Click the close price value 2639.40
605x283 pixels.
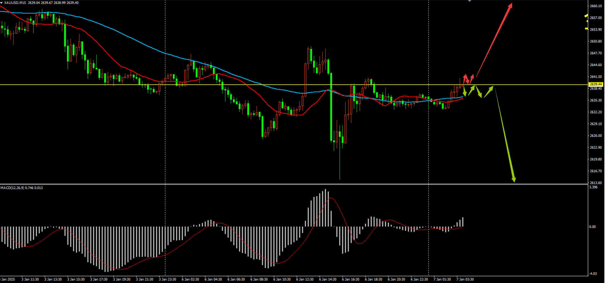point(72,3)
